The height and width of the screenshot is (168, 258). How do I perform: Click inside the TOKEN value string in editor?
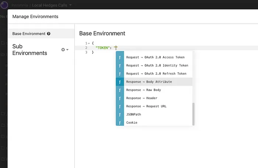point(116,48)
